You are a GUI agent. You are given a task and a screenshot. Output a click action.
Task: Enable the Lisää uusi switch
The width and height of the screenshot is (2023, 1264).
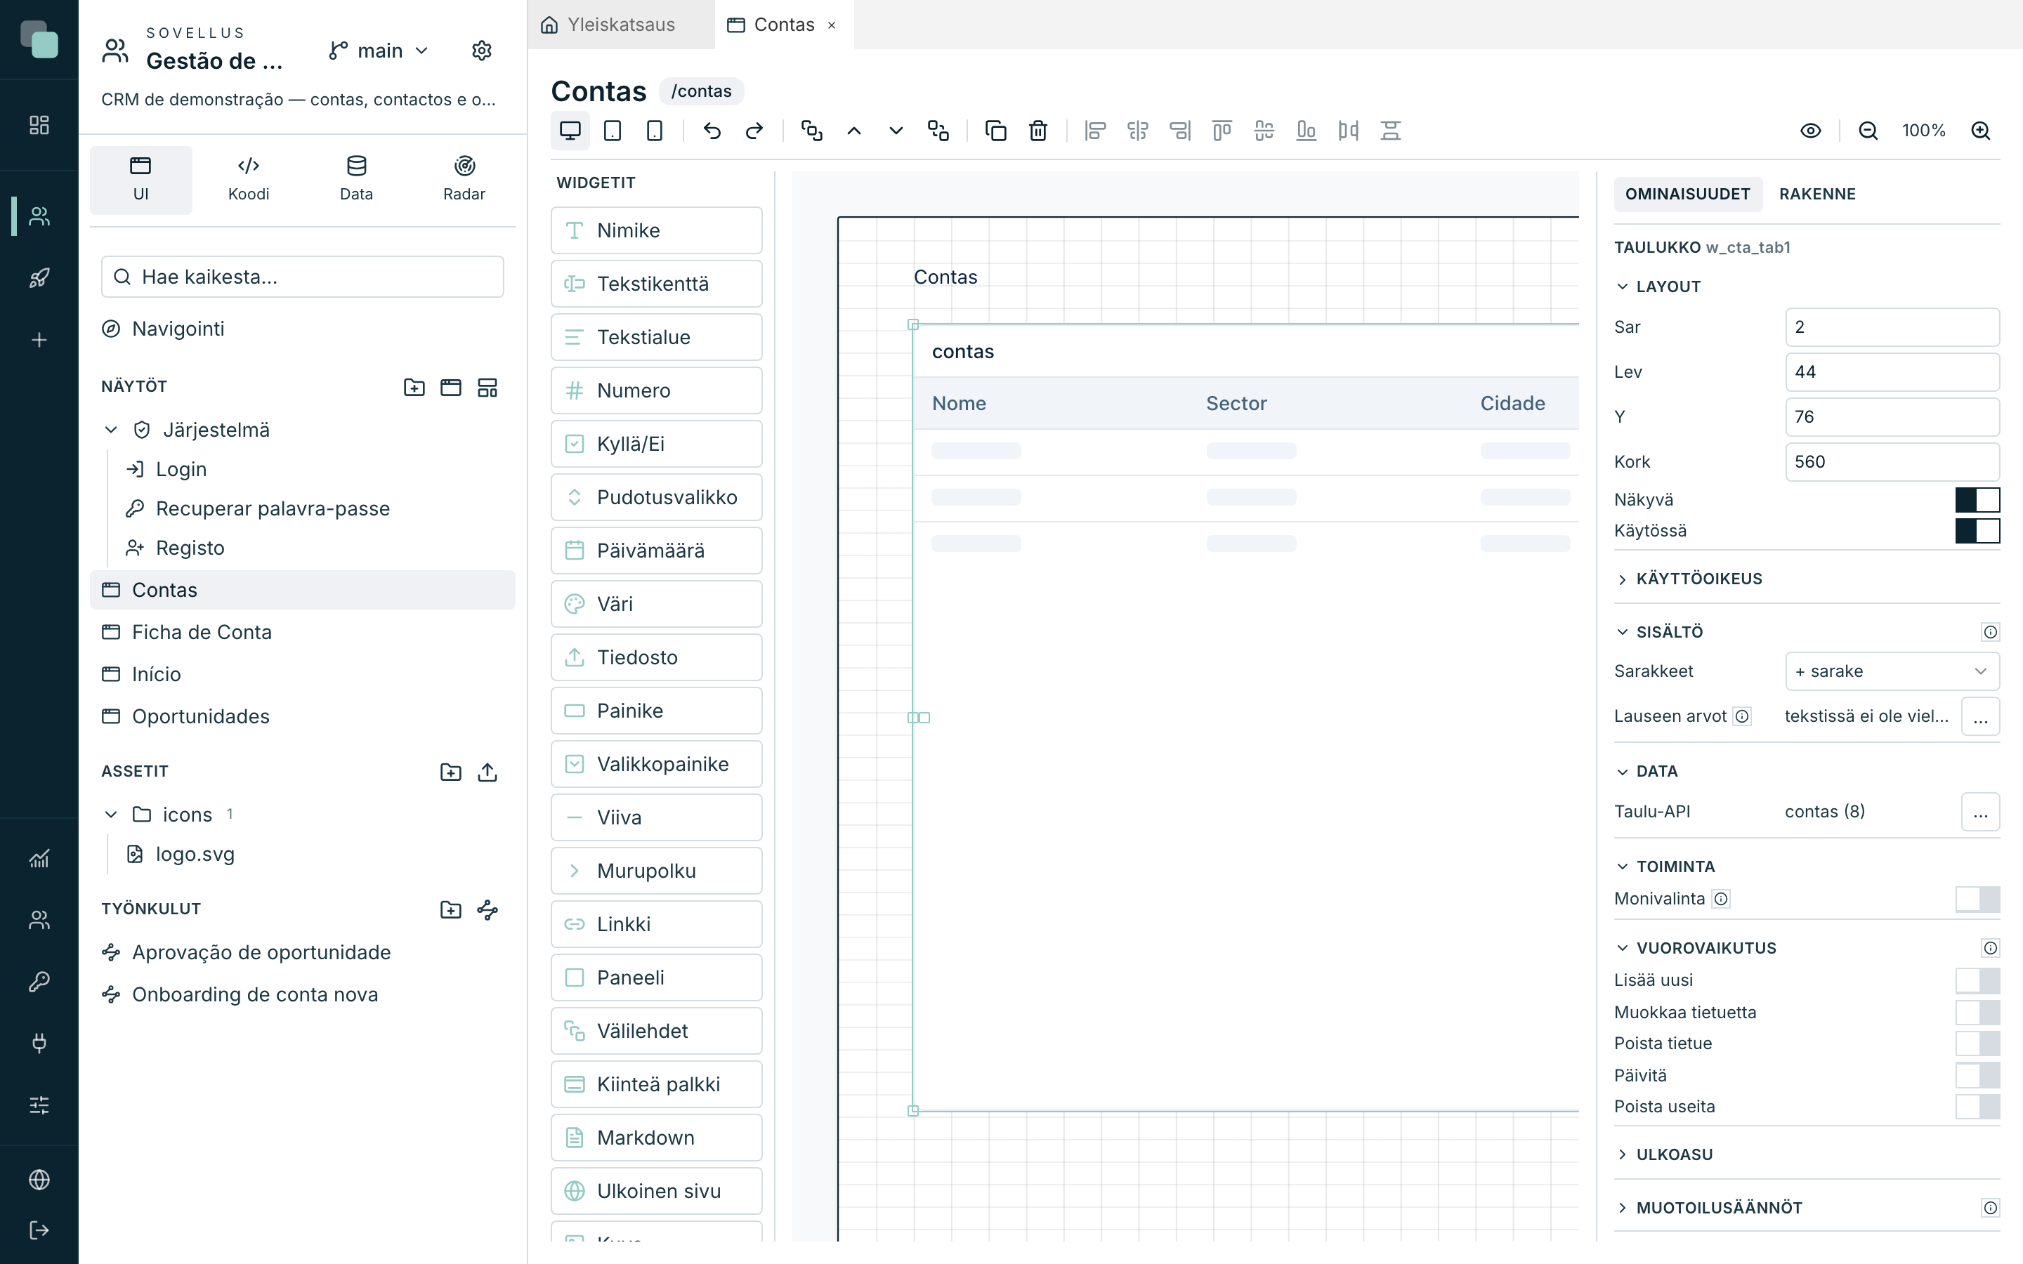[x=1977, y=980]
